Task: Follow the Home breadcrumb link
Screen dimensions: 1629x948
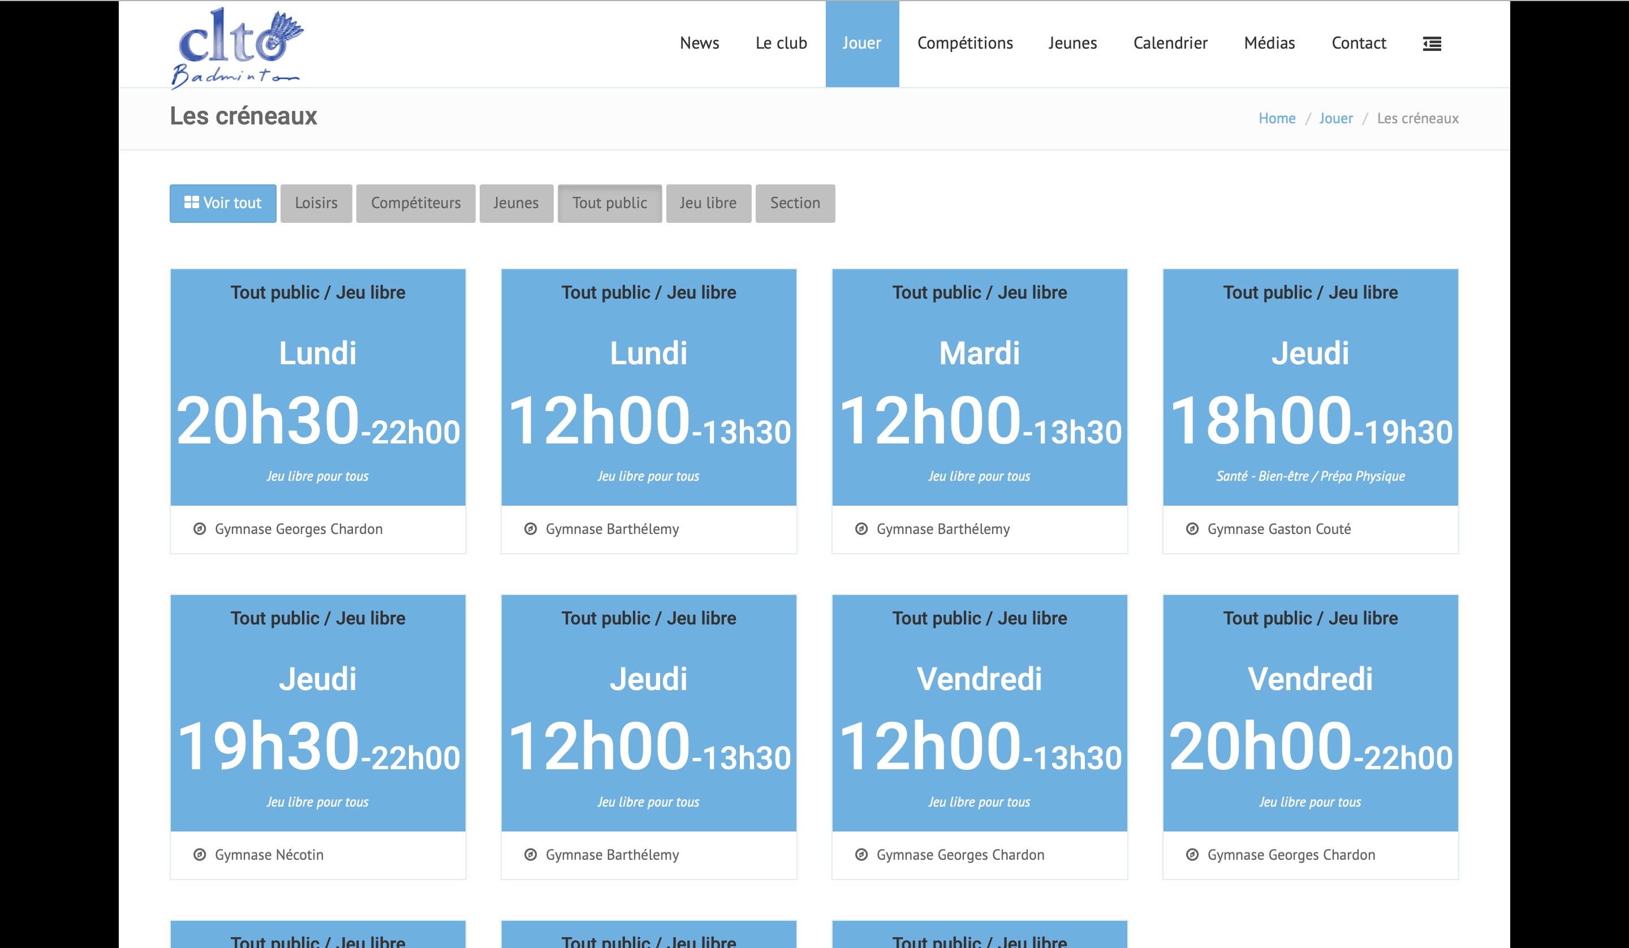Action: [1277, 118]
